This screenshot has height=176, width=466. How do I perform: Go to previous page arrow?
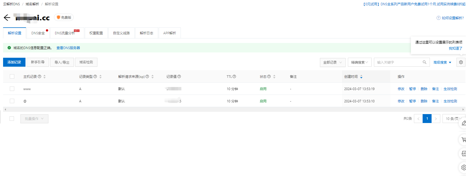click(418, 119)
